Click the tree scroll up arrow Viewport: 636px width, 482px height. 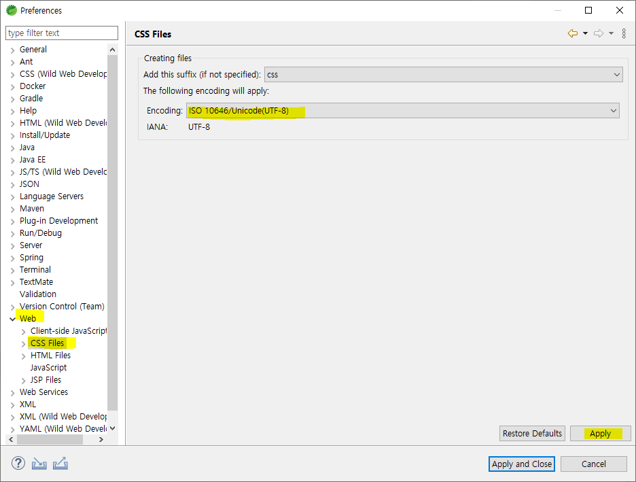112,50
